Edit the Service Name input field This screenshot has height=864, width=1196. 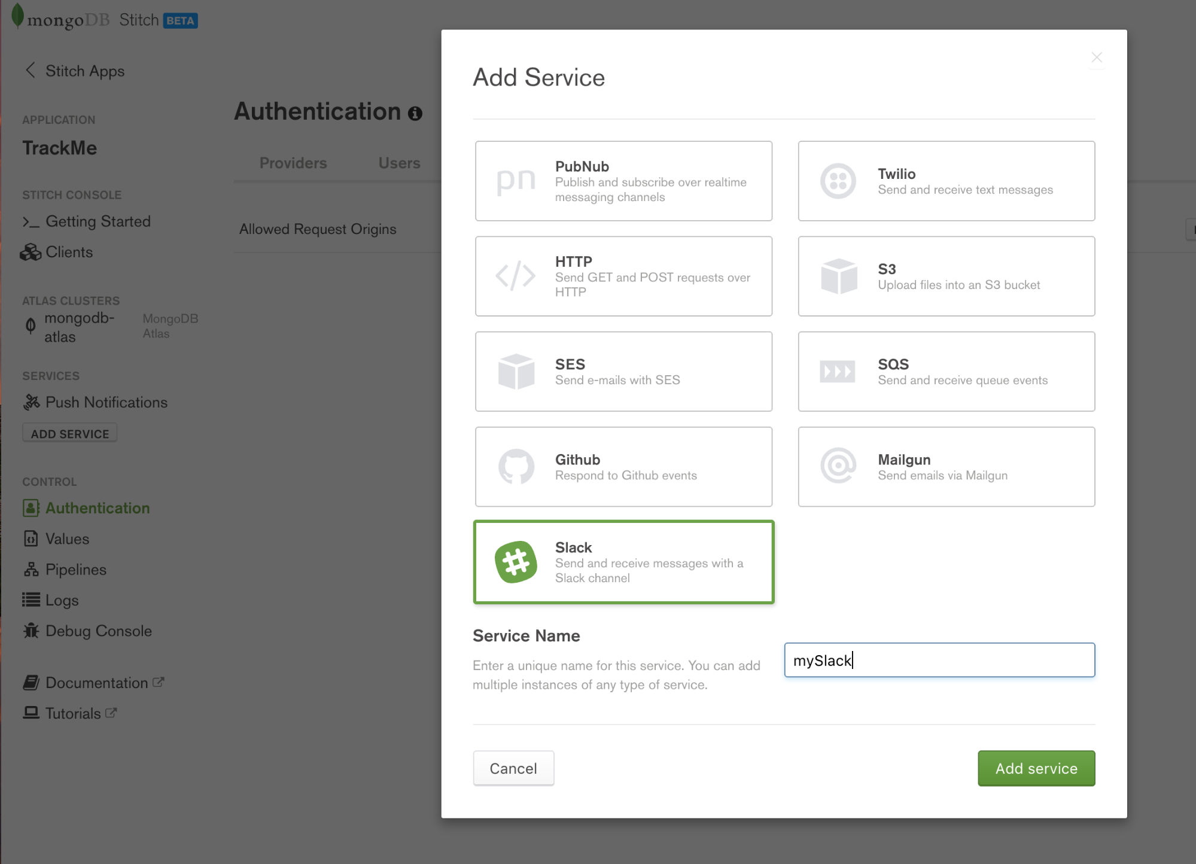(938, 660)
